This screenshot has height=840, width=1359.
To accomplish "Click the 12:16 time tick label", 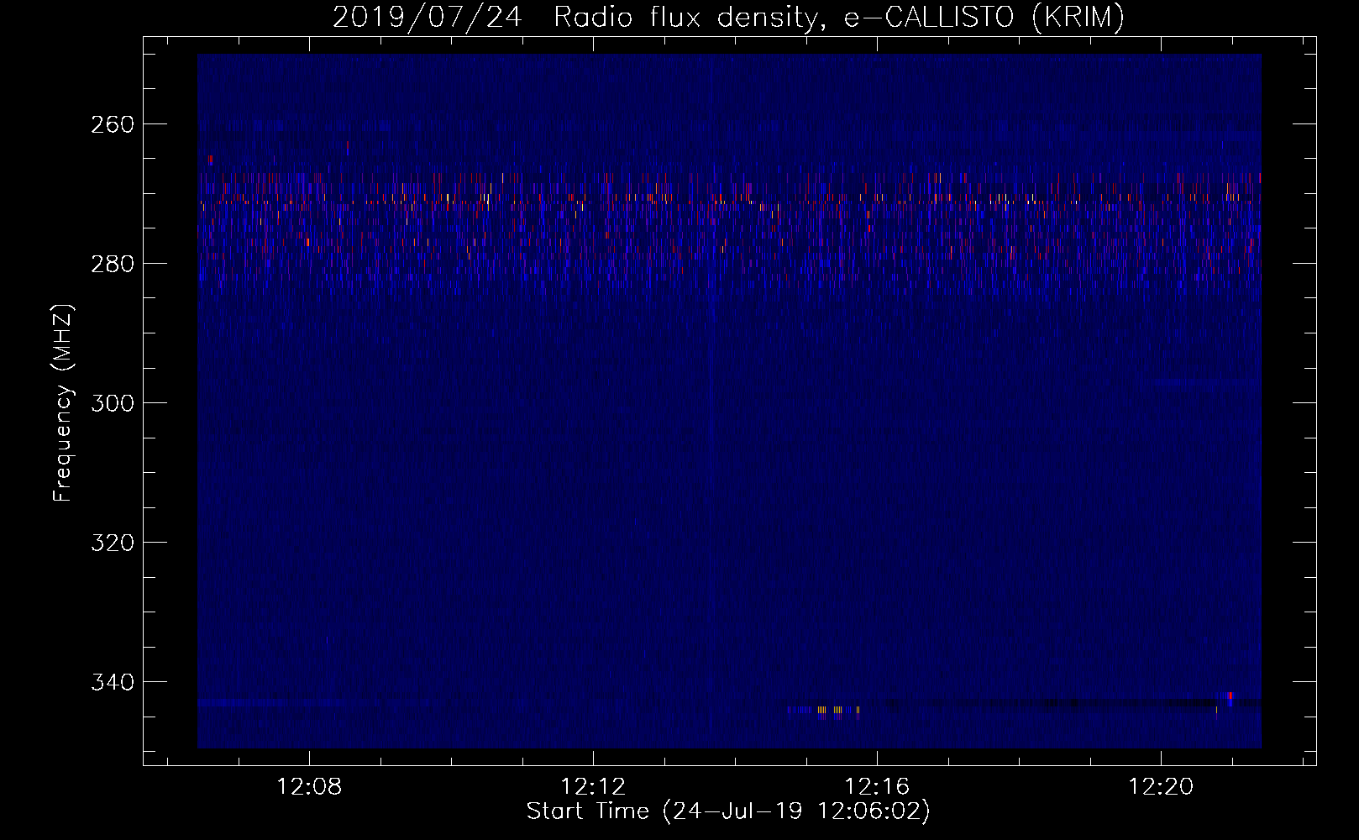I will point(877,787).
